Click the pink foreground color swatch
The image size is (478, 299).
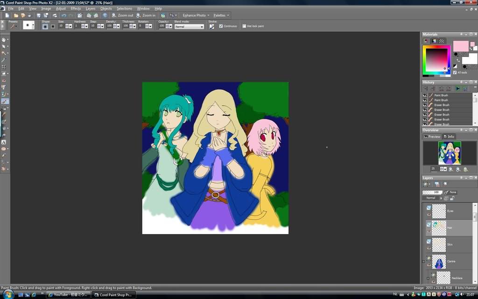pyautogui.click(x=460, y=46)
